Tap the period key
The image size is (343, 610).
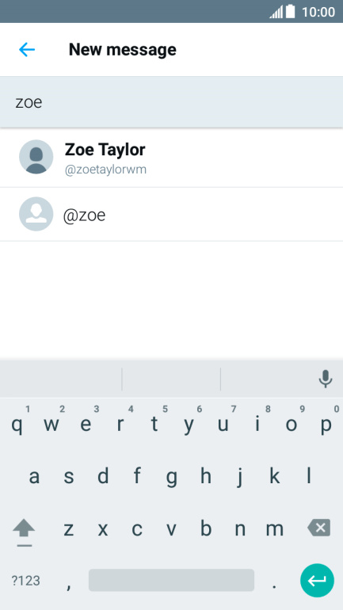pos(275,584)
